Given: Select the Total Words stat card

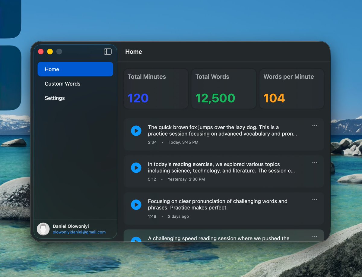Looking at the screenshot, I should [x=224, y=89].
